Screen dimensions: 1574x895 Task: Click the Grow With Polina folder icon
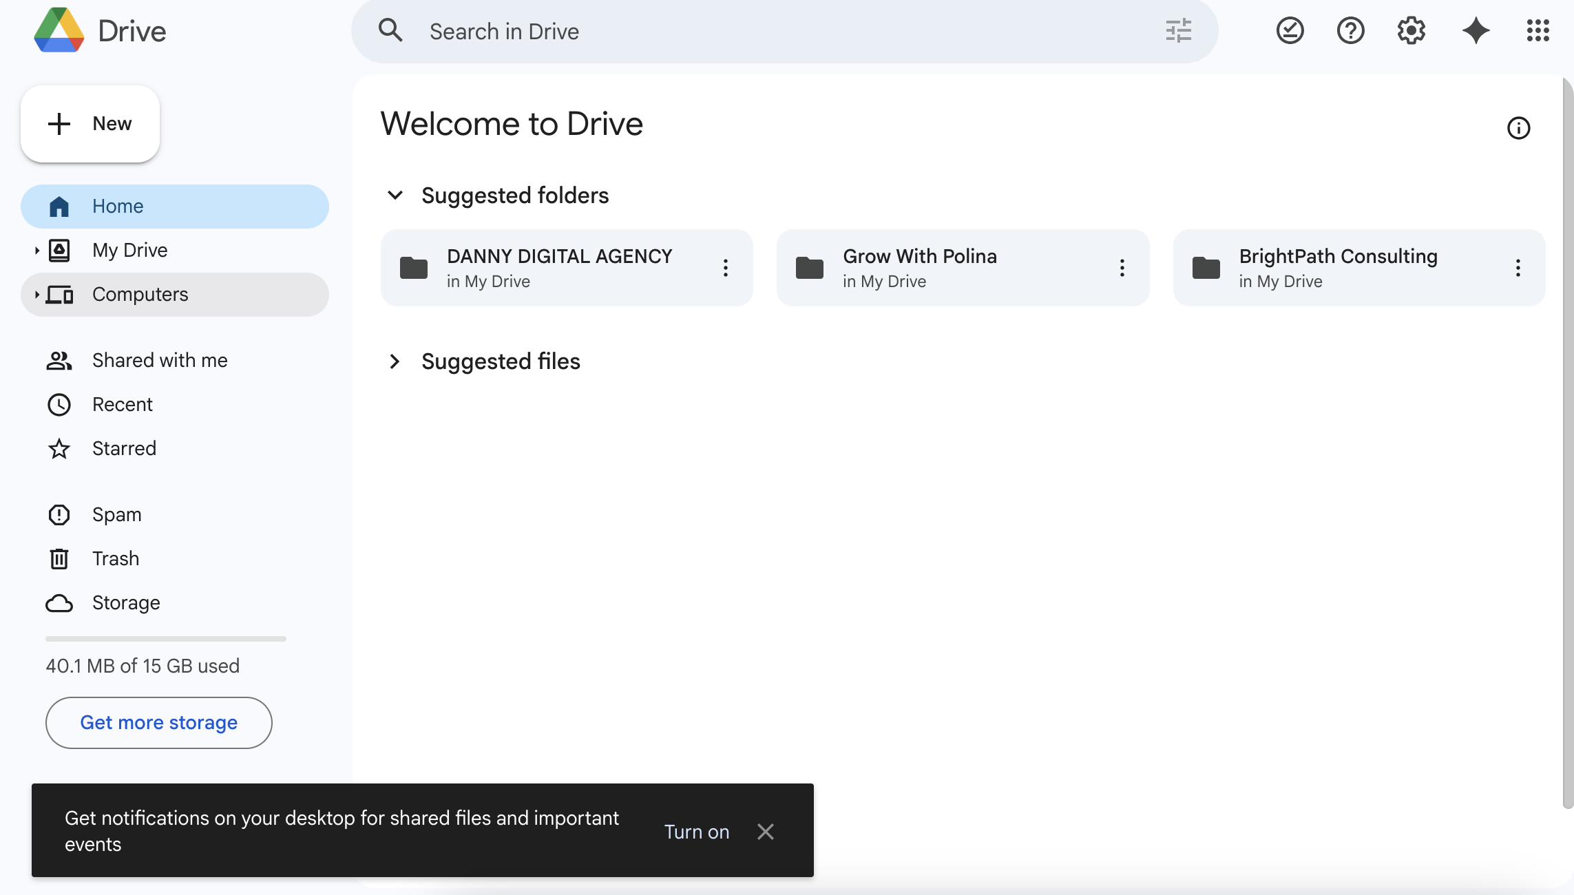click(810, 268)
